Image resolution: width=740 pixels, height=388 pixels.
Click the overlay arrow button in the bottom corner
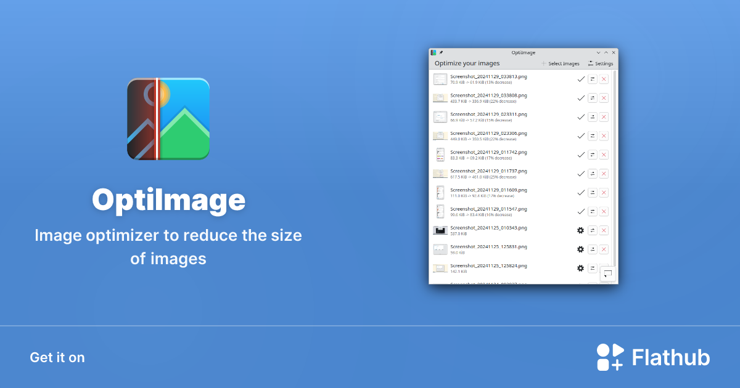point(607,274)
